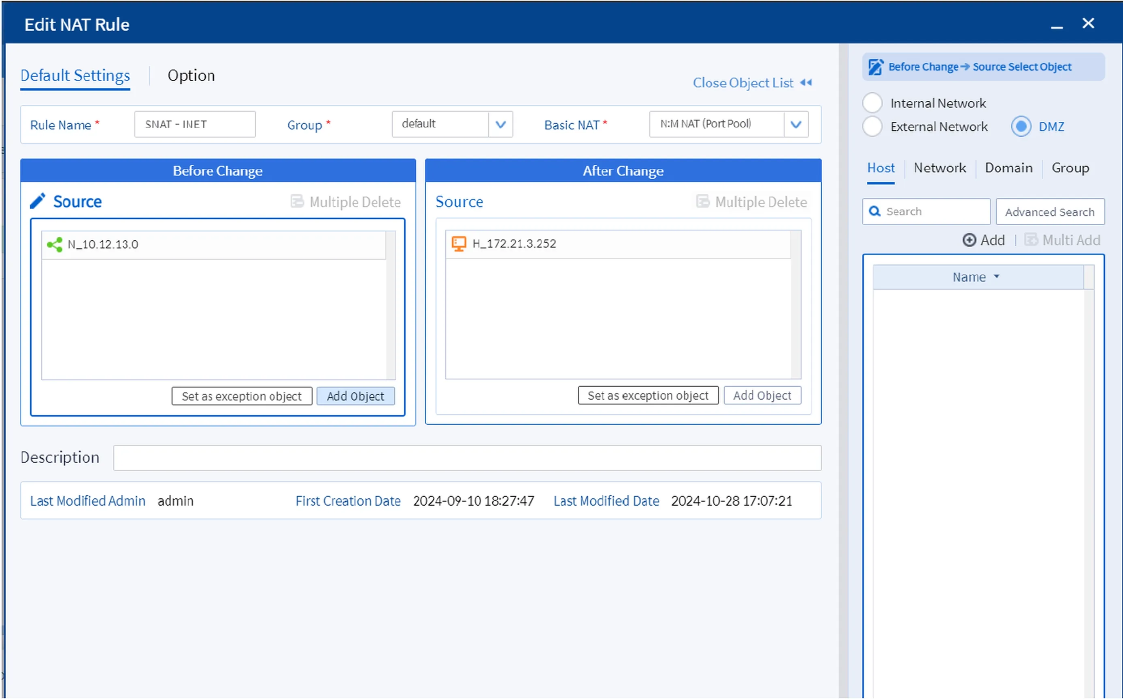Viewport: 1123px width, 699px height.
Task: Click the green network icon for N_10.12.13.0
Action: click(x=55, y=245)
